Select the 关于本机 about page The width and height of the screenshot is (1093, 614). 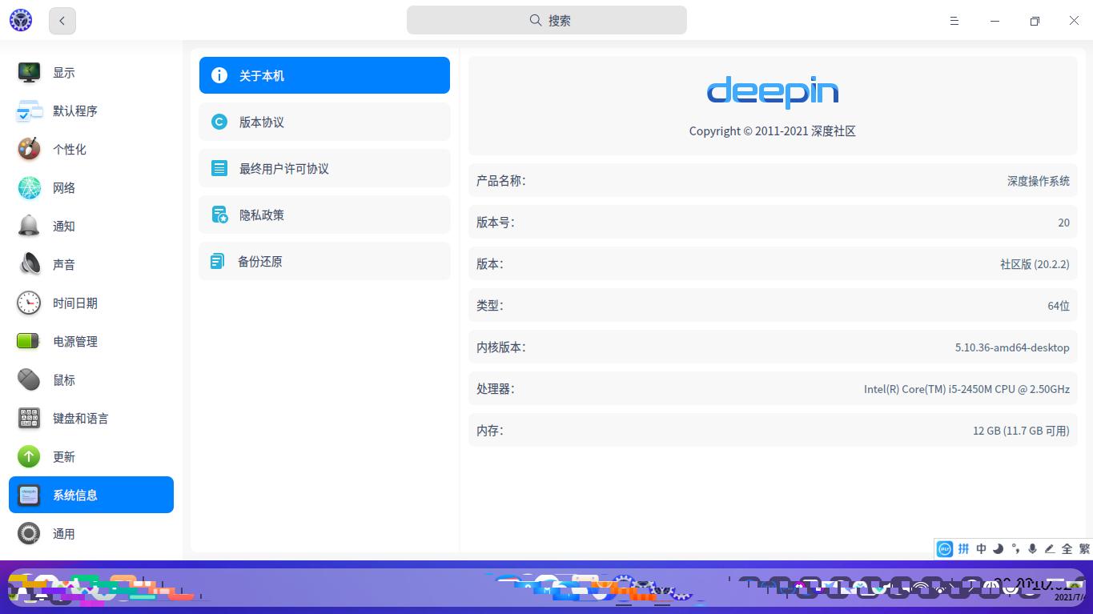click(x=324, y=75)
